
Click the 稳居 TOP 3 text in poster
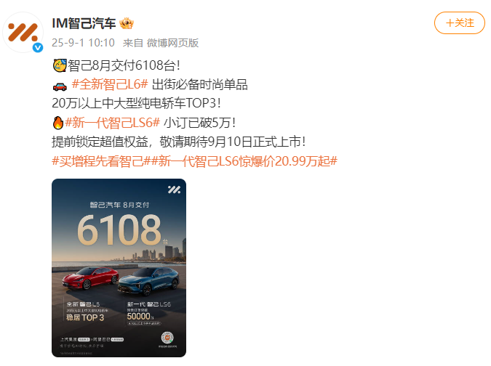point(85,318)
